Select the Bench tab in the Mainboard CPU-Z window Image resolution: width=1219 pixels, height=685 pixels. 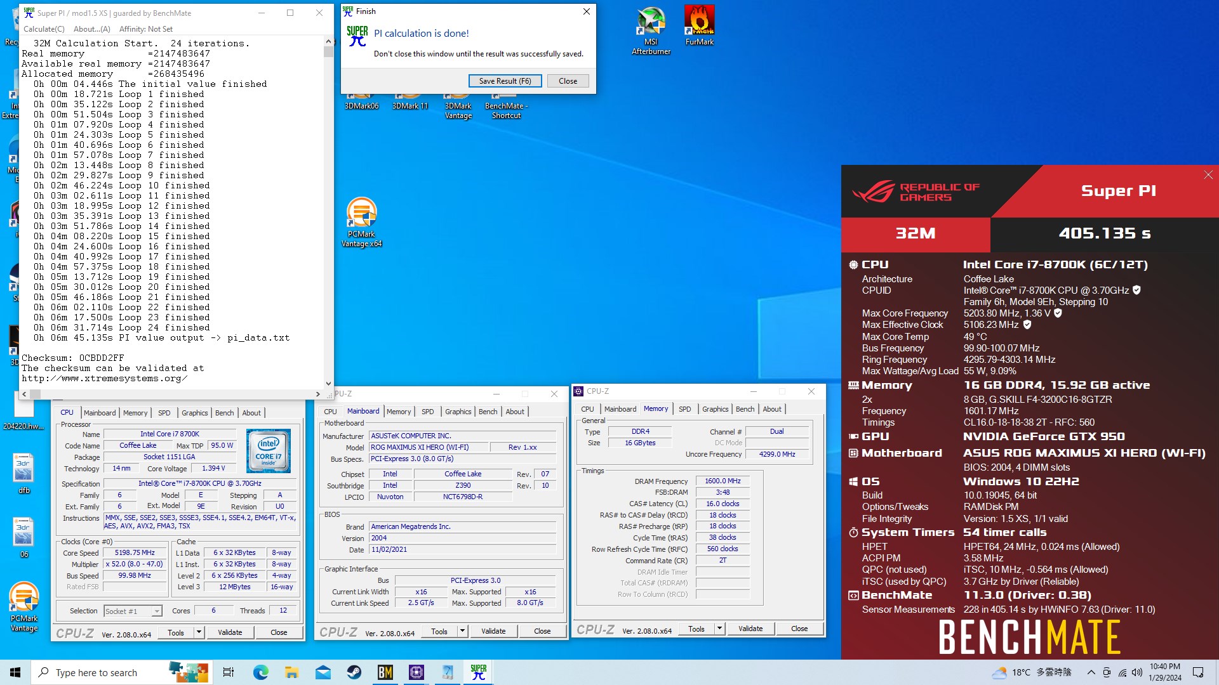point(488,412)
